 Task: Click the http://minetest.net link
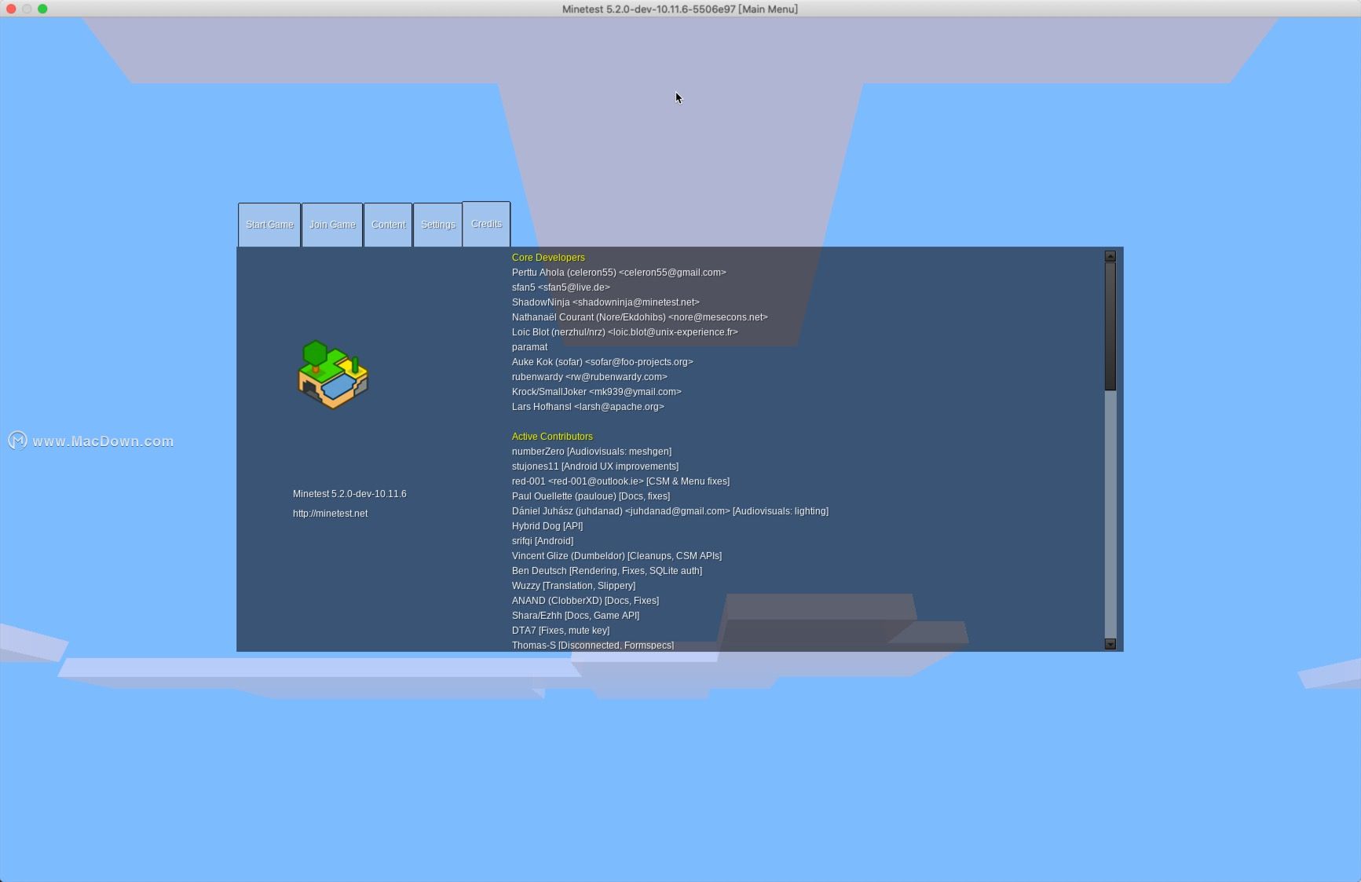tap(330, 514)
